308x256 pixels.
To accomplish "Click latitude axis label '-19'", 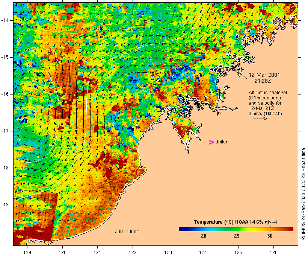I will point(5,205).
